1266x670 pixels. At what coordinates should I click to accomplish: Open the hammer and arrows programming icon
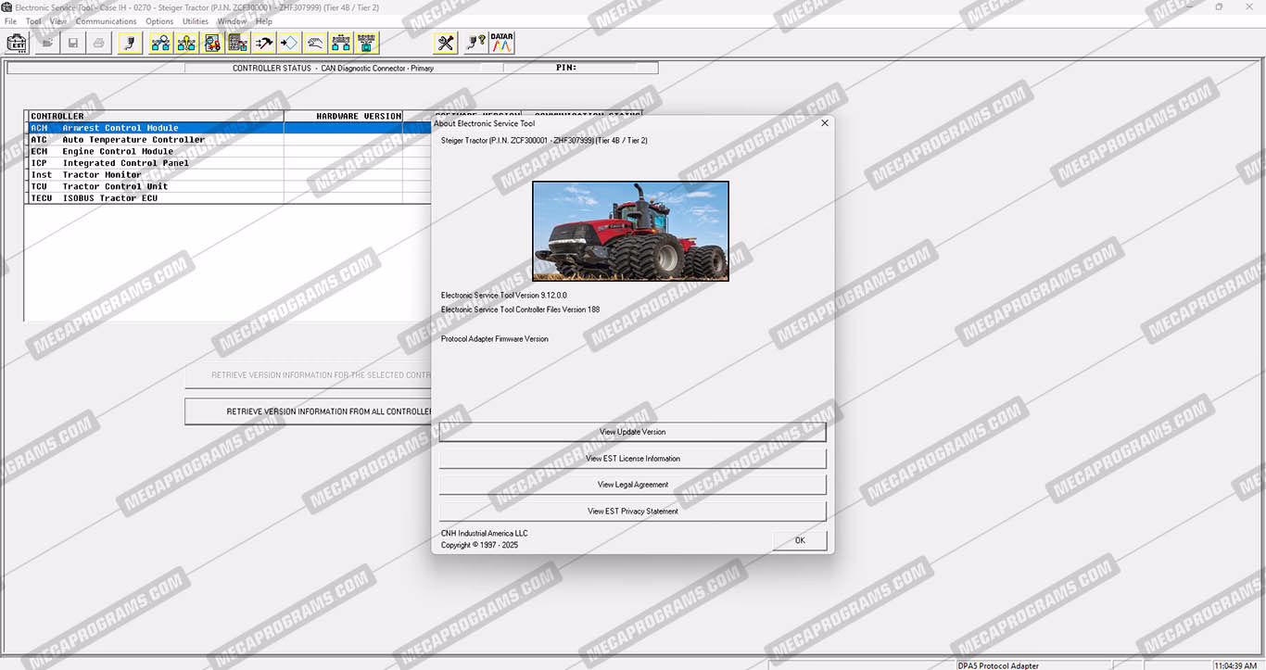coord(264,43)
